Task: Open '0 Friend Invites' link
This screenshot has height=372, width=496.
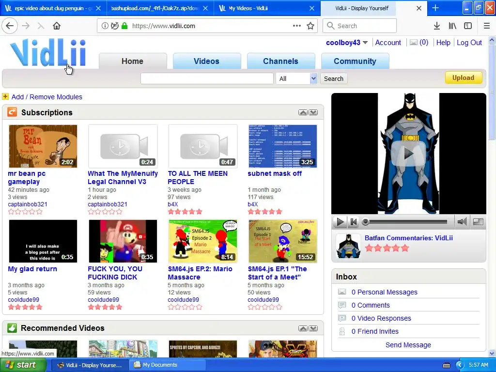Action: 375,331
